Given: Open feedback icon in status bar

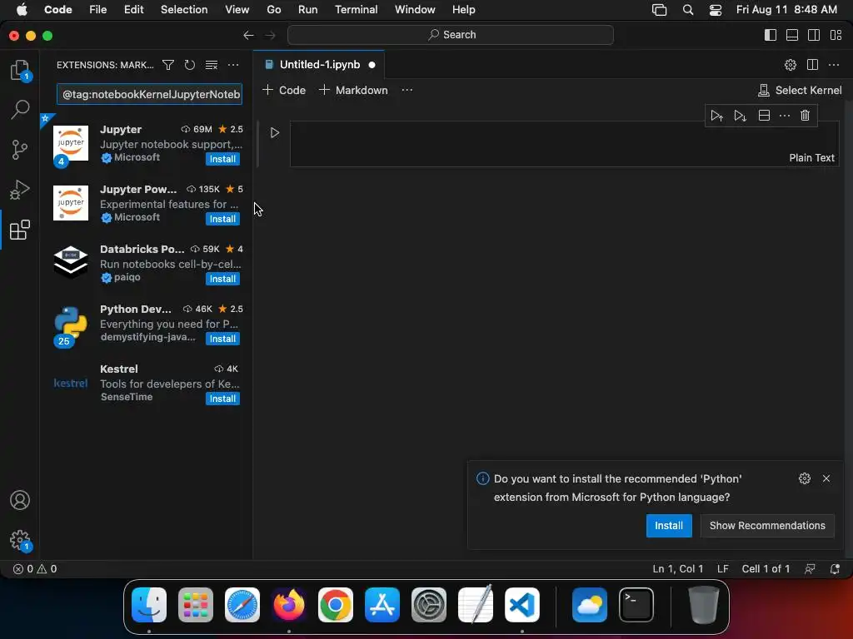Looking at the screenshot, I should [810, 569].
